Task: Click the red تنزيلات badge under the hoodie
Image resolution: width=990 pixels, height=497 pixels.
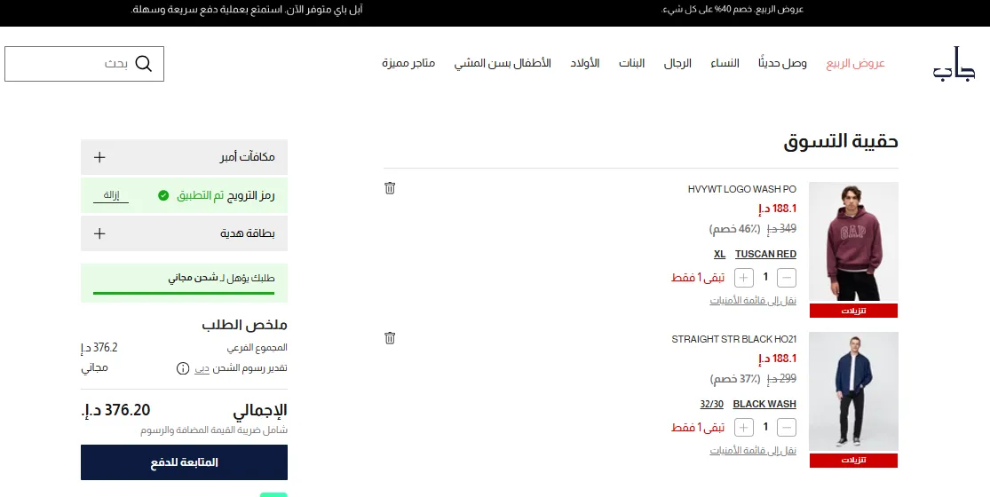Action: coord(853,311)
